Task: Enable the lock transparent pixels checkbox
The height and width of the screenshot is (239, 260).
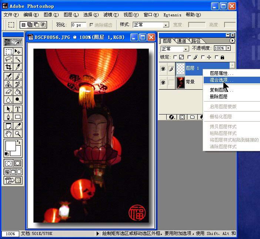Action: point(176,57)
